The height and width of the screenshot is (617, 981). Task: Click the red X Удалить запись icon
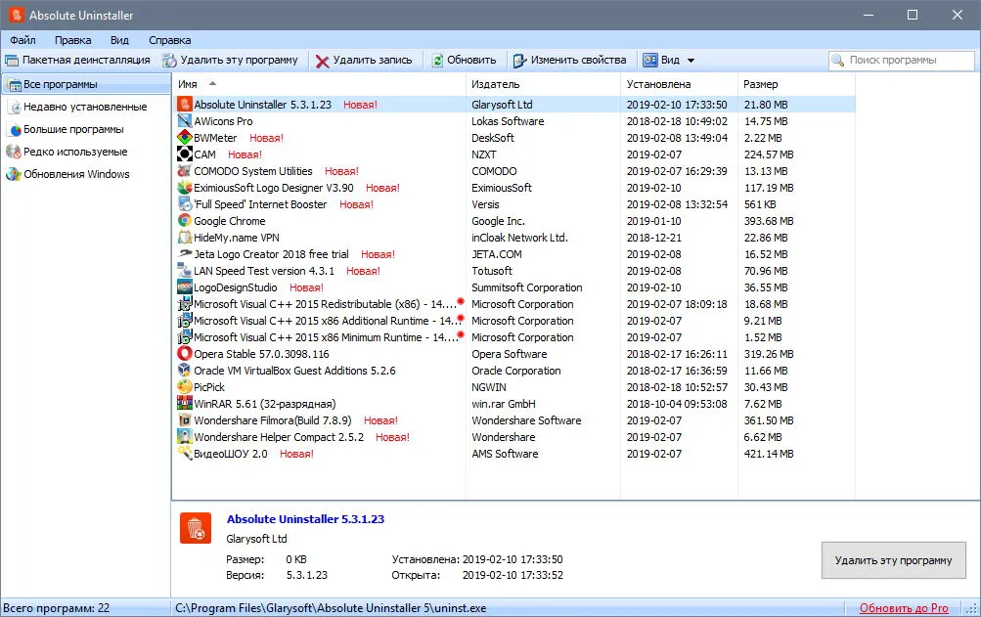[322, 61]
